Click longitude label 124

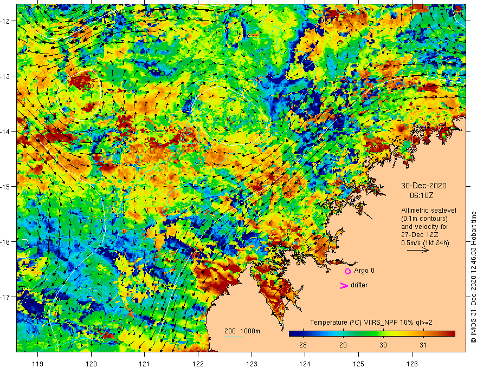pyautogui.click(x=305, y=364)
